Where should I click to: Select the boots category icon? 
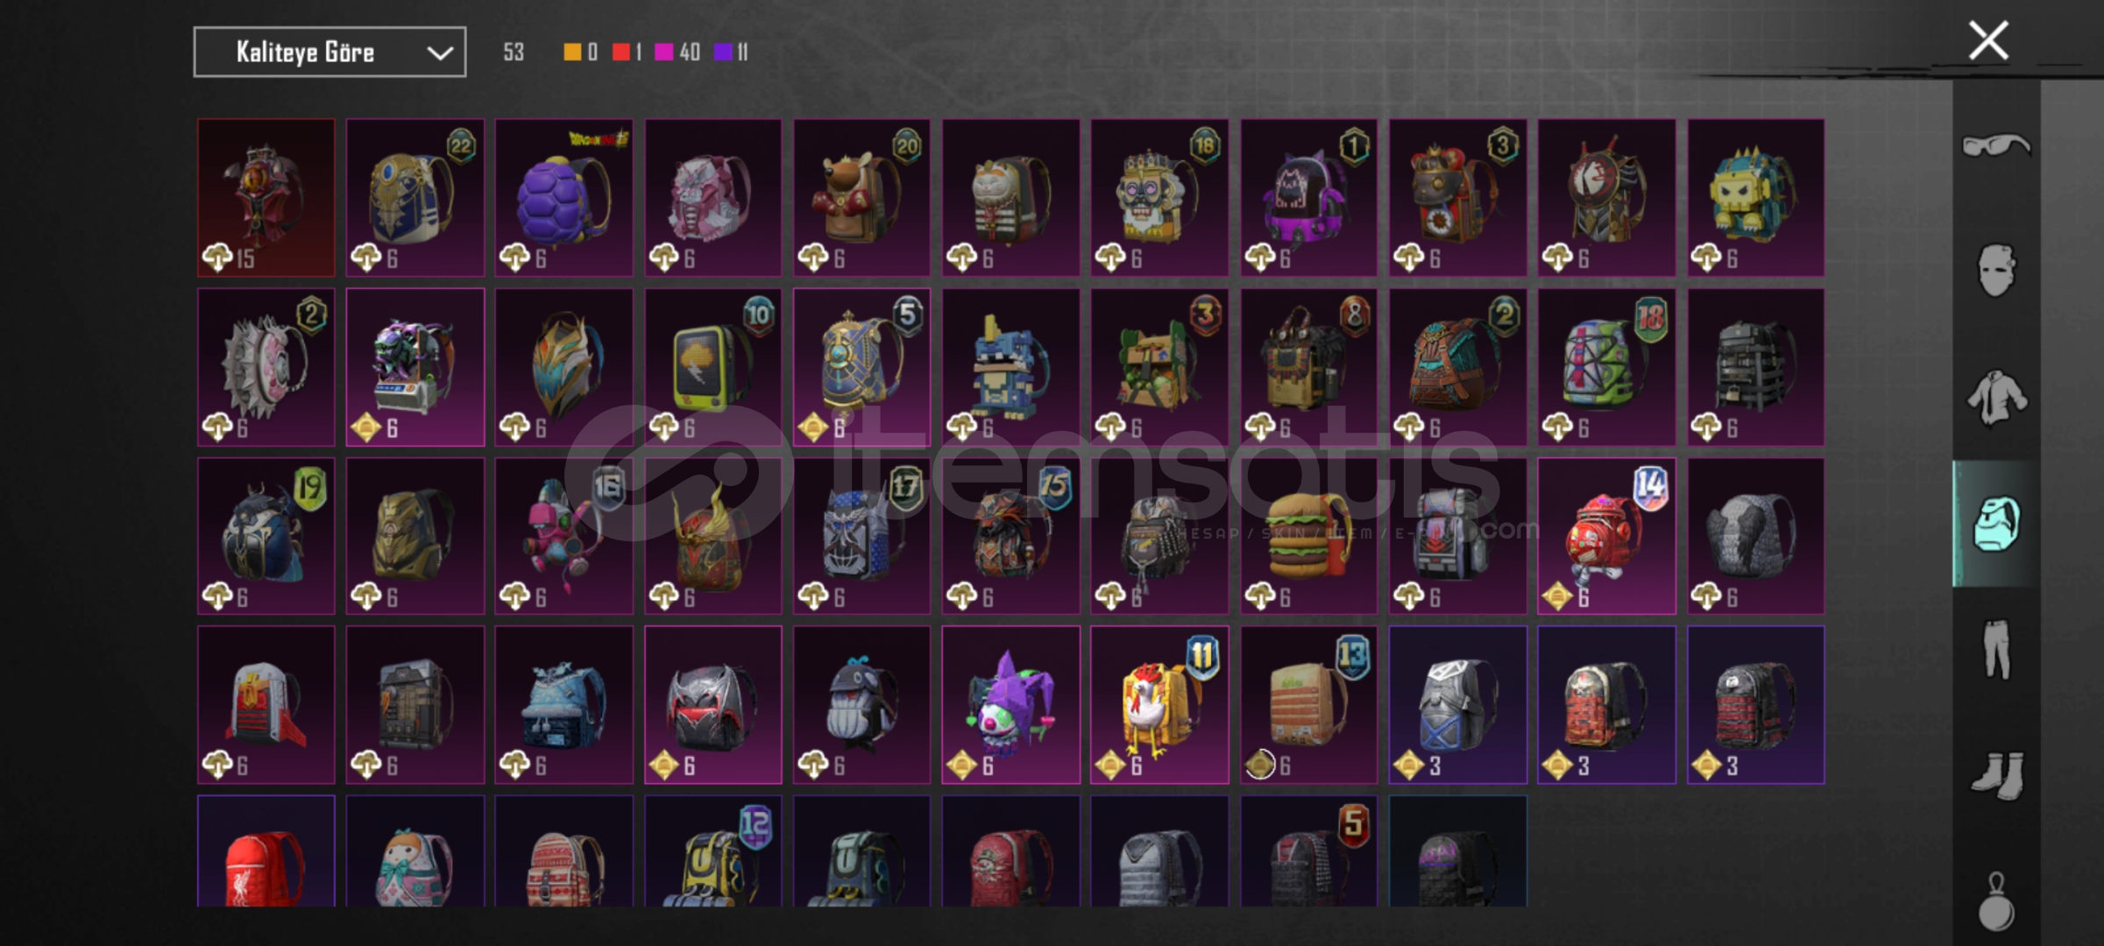pos(1998,775)
